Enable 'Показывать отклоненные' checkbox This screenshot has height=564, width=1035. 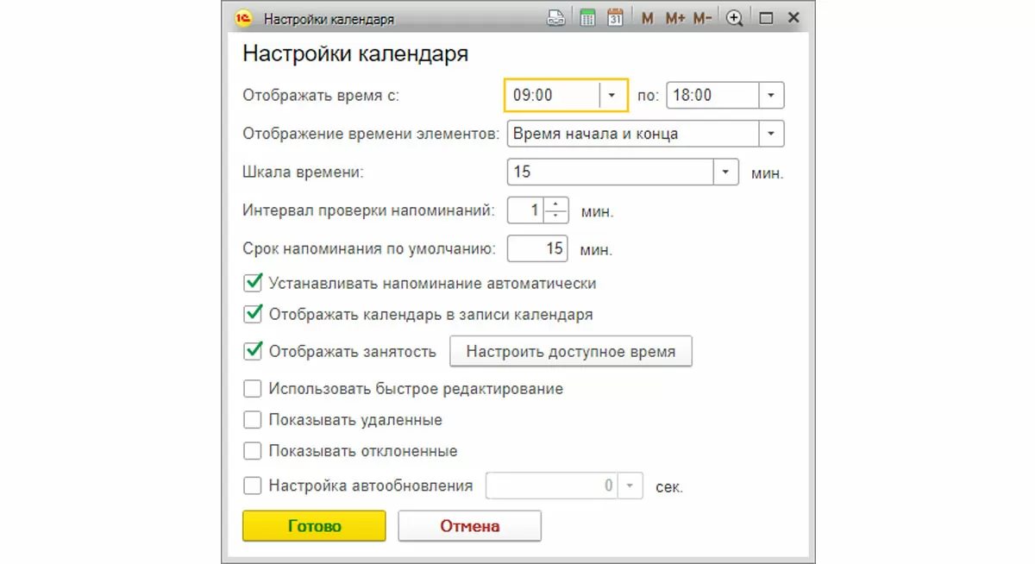(x=253, y=451)
